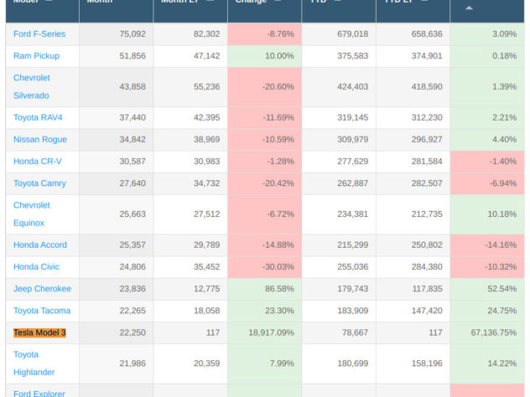Open the Chevrolet Equinox link

tap(31, 214)
